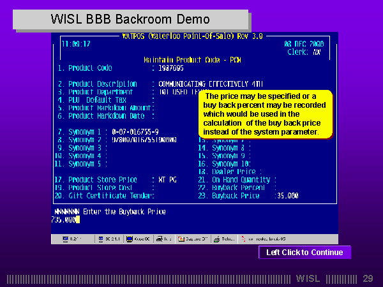
Task: Open the second taskbar window button
Action: (110, 239)
